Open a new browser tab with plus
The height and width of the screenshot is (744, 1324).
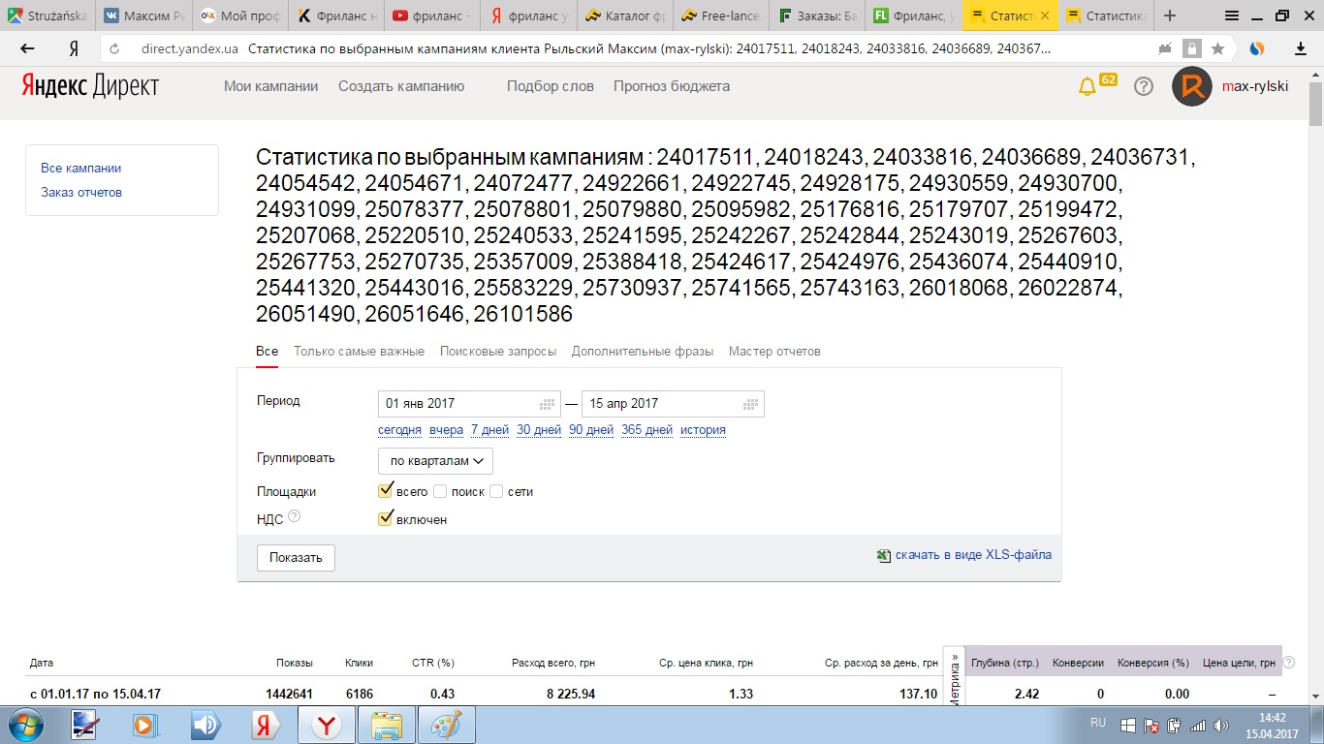coord(1170,15)
